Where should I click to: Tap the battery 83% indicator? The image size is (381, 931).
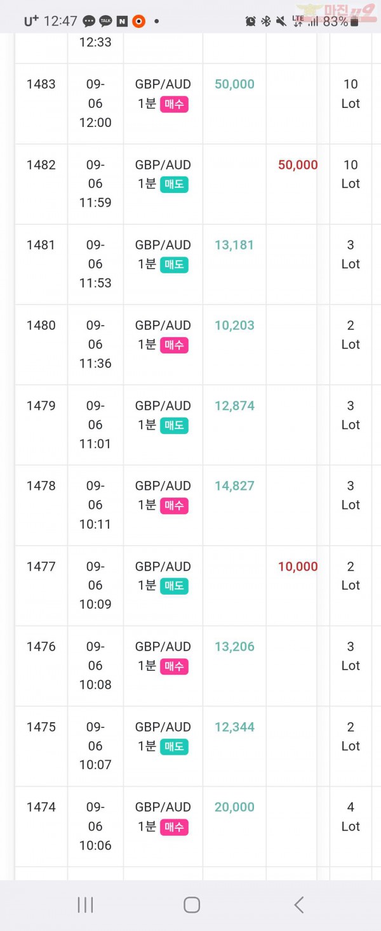pos(341,21)
